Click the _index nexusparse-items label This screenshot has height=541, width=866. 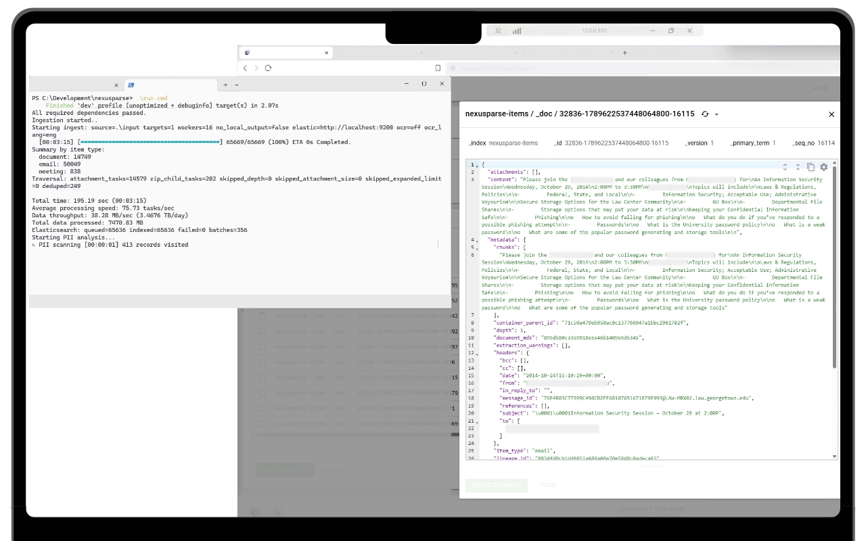tap(503, 143)
